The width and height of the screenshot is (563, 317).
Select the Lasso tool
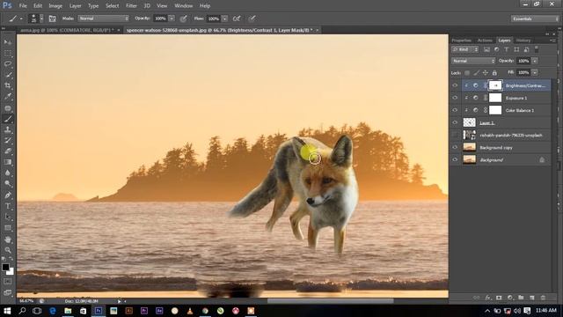(8, 64)
